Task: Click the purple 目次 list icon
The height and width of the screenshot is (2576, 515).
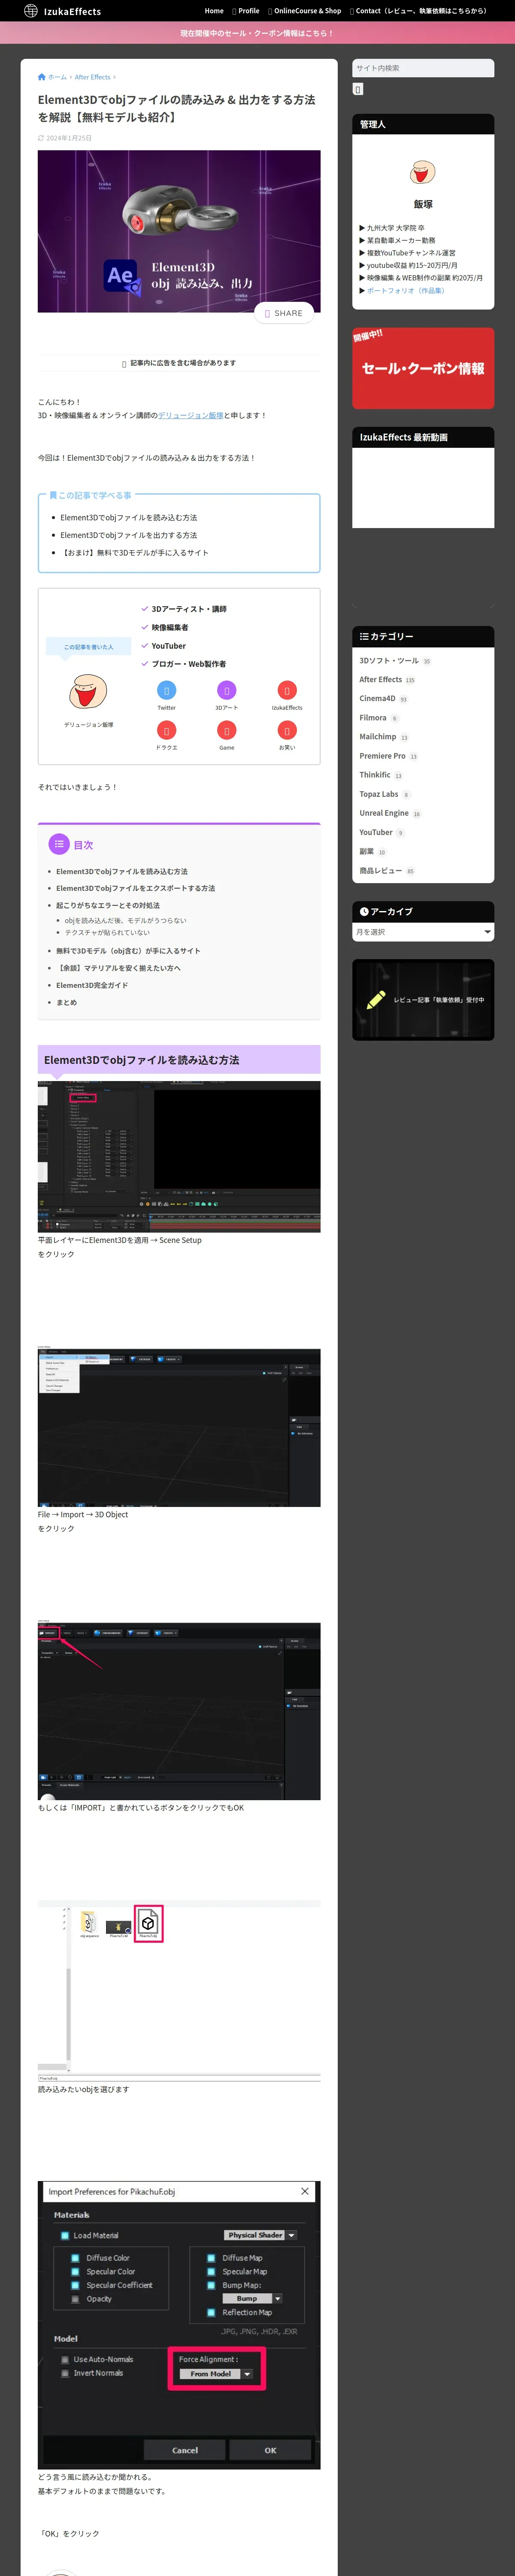Action: click(59, 844)
